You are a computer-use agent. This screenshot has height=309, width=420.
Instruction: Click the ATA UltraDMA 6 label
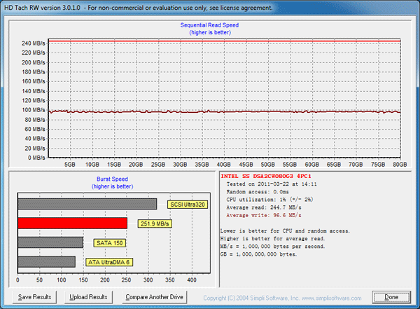coord(108,261)
